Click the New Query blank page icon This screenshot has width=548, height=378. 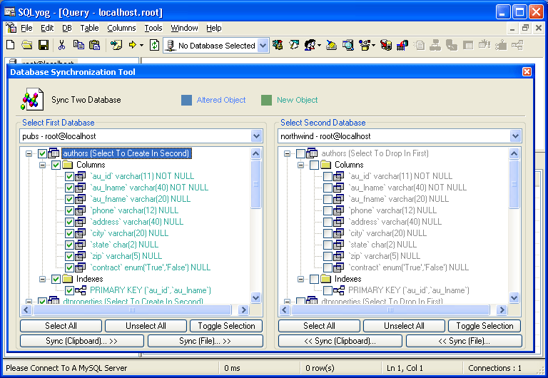pos(11,45)
